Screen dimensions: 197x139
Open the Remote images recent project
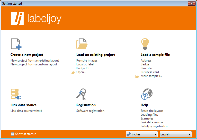tap(87, 61)
